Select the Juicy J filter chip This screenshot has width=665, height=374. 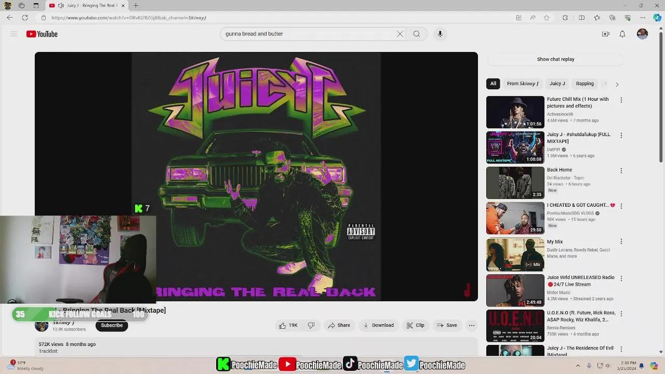coord(557,84)
